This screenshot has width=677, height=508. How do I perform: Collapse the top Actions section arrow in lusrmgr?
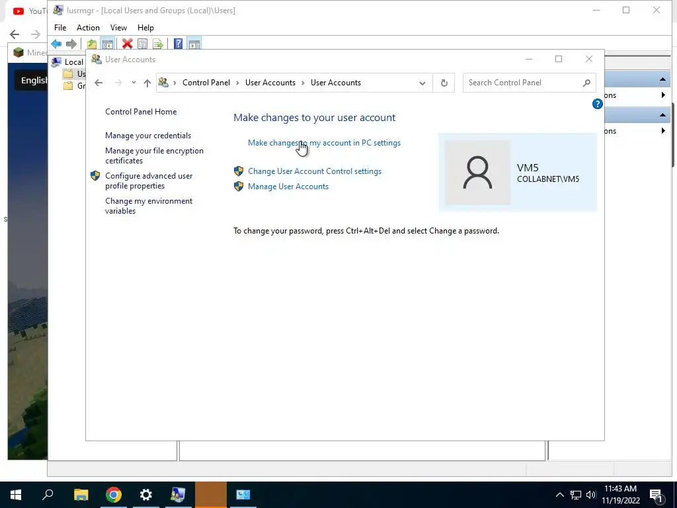pos(662,79)
